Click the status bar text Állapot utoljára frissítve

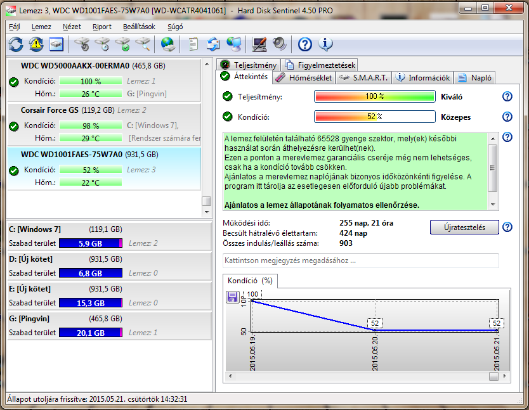click(97, 399)
